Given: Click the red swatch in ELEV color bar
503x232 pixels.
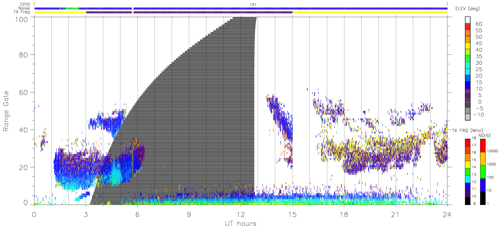Looking at the screenshot, I should click(x=468, y=27).
